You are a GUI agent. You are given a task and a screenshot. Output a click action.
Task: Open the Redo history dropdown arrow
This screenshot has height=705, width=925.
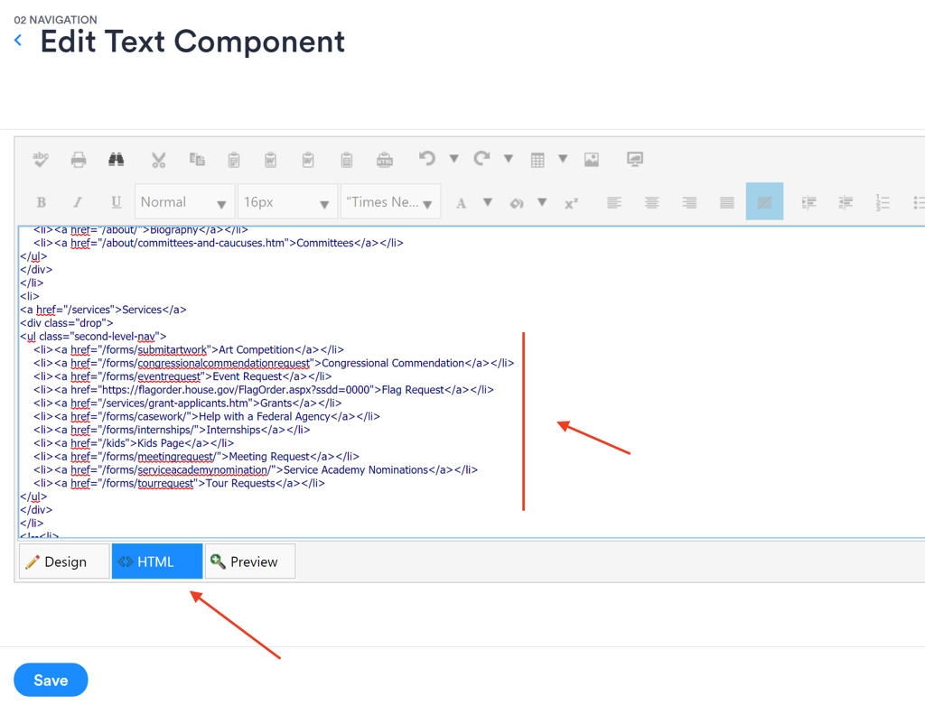click(509, 159)
